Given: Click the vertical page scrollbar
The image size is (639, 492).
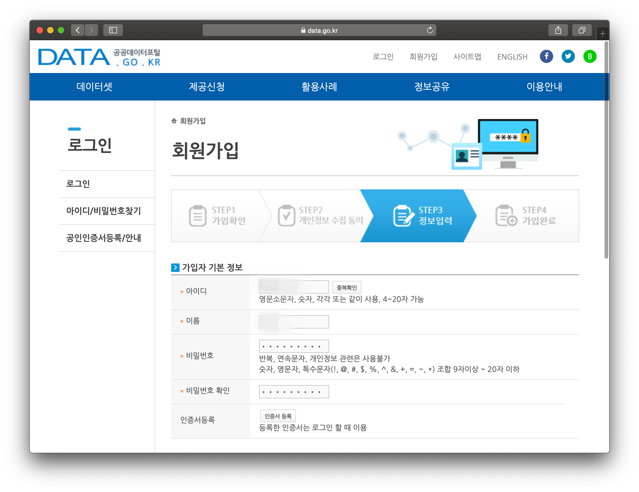Looking at the screenshot, I should pos(606,150).
